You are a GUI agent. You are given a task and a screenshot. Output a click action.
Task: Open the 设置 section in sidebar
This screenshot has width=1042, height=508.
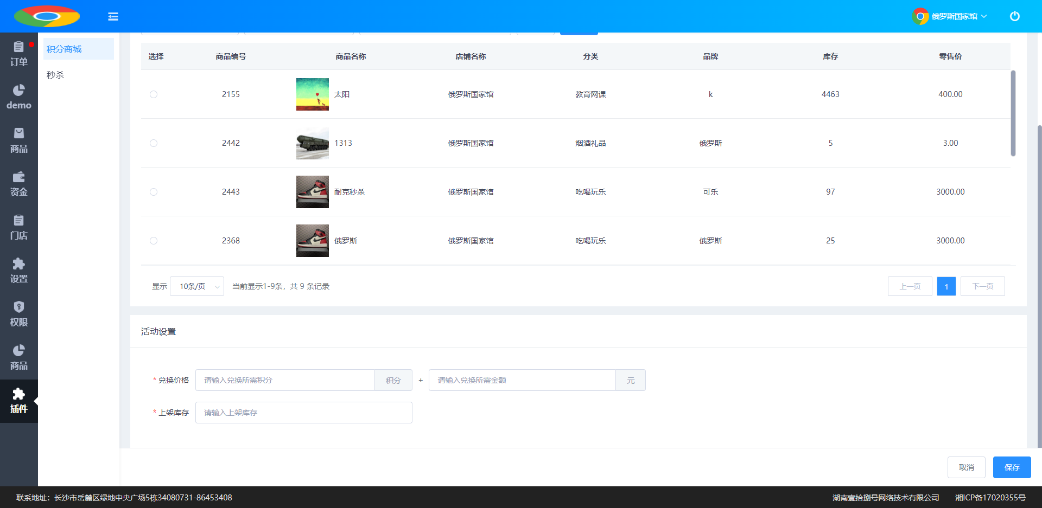(19, 271)
